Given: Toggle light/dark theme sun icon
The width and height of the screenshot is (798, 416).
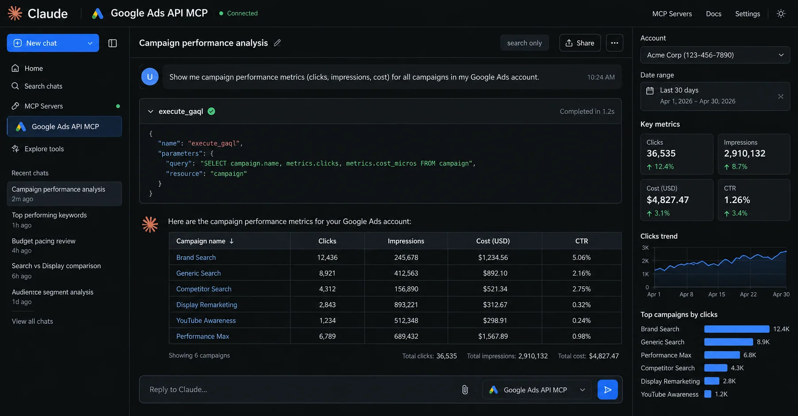Looking at the screenshot, I should pyautogui.click(x=781, y=14).
